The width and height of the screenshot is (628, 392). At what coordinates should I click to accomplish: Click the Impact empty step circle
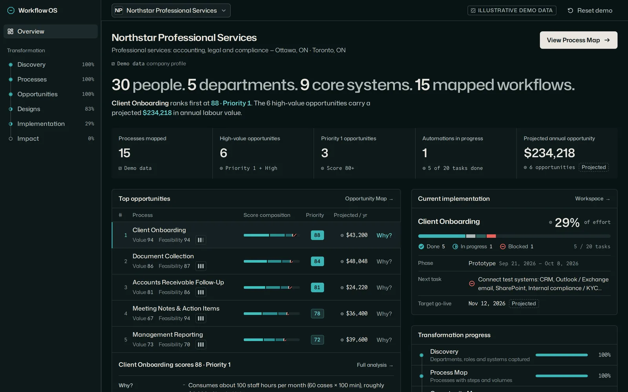[x=11, y=139]
